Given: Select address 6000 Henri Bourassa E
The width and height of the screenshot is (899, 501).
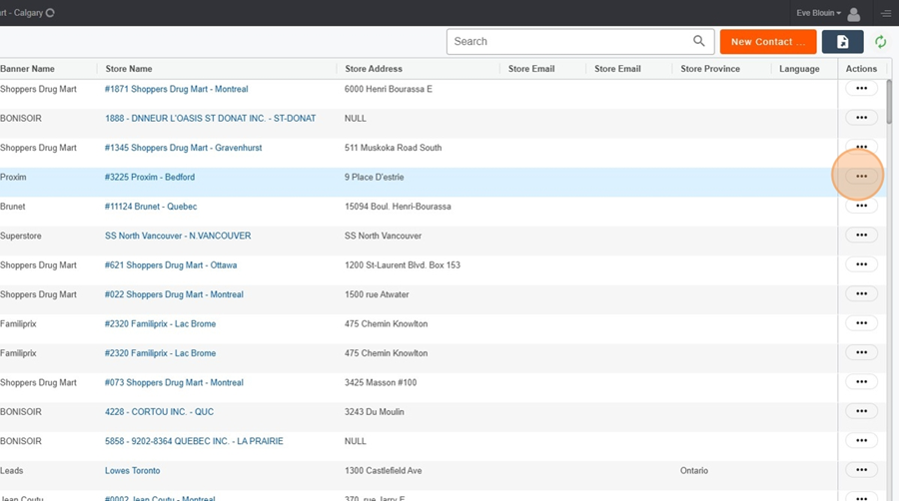Looking at the screenshot, I should click(x=389, y=89).
